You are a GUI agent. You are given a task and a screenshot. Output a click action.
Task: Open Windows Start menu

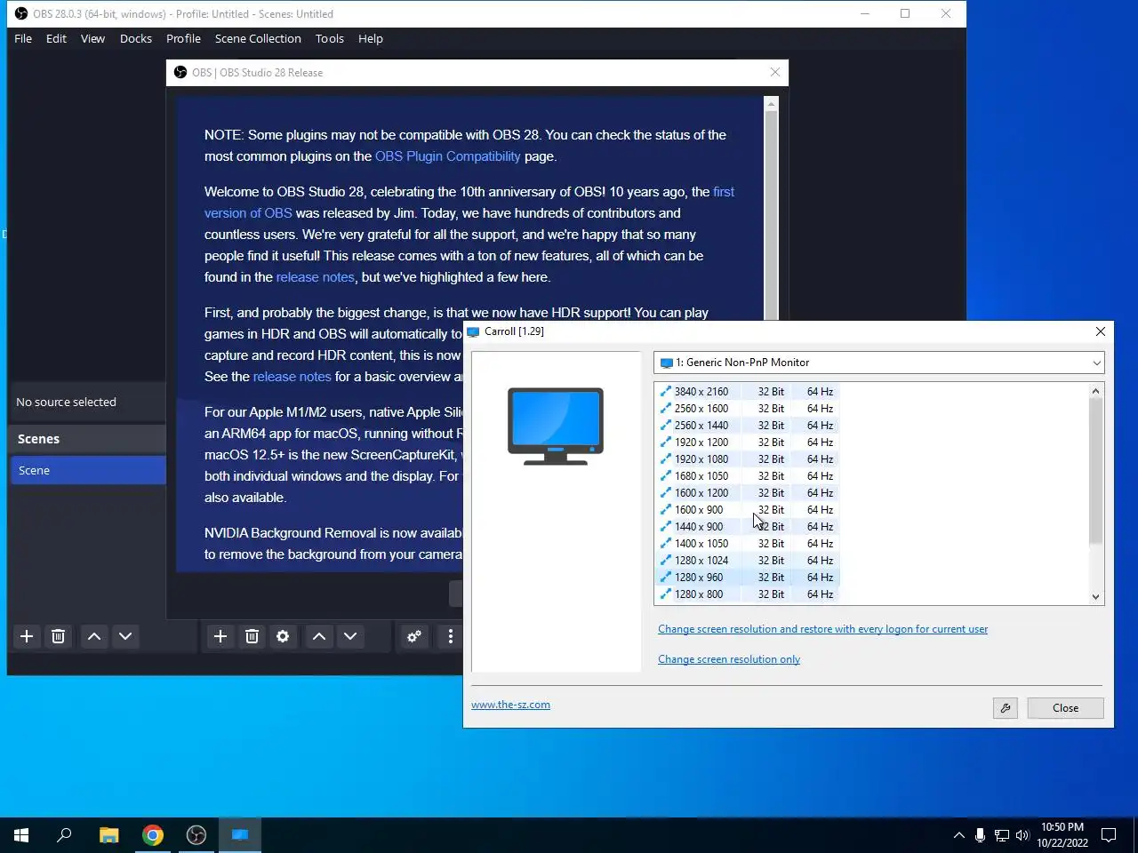point(21,835)
